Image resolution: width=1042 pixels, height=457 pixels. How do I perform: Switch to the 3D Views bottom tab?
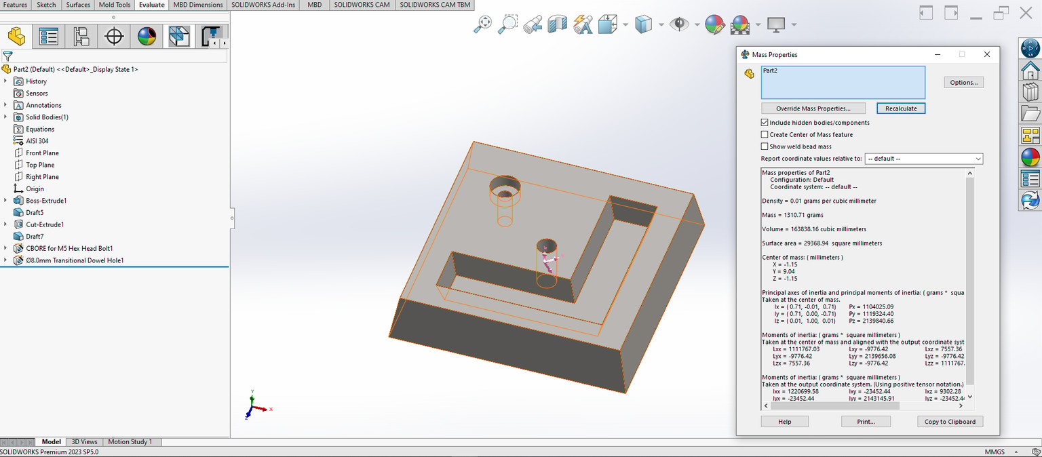pos(85,441)
